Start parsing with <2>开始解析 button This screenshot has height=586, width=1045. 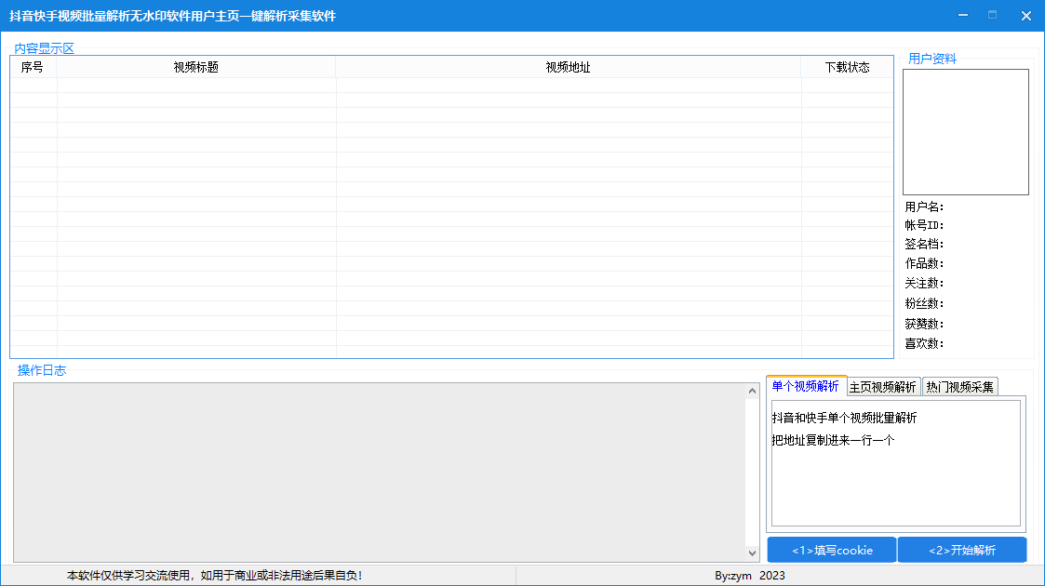point(961,550)
